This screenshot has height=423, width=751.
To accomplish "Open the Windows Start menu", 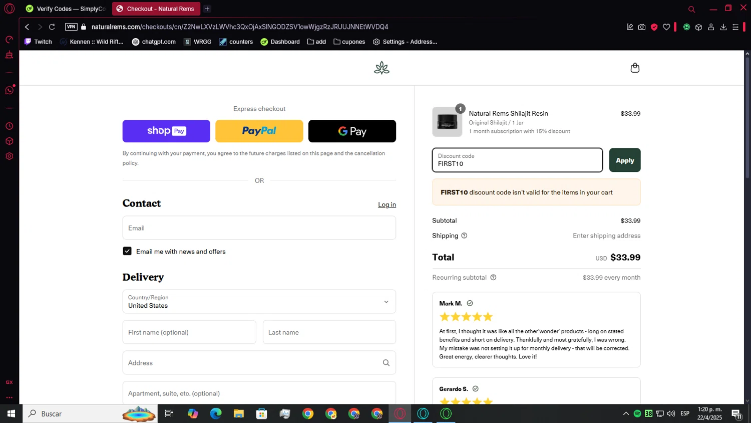I will point(11,413).
